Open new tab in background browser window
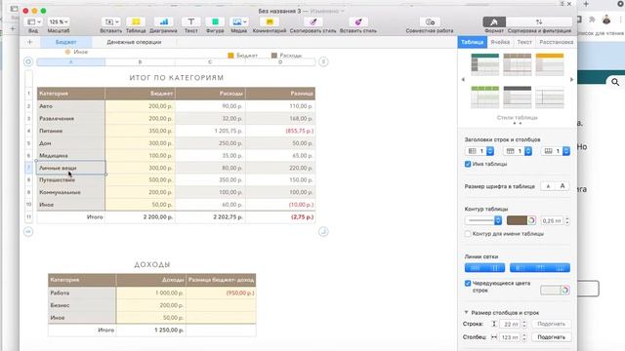 tap(586, 4)
